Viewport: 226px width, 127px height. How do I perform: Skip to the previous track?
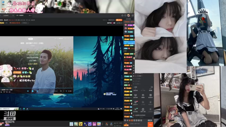(28, 91)
